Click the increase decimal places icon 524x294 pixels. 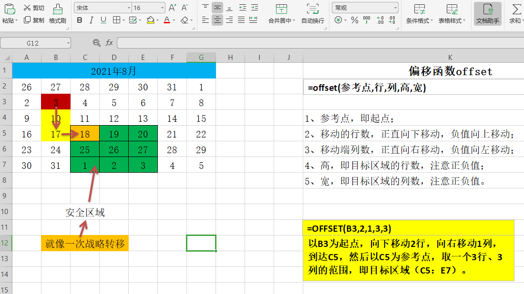380,20
